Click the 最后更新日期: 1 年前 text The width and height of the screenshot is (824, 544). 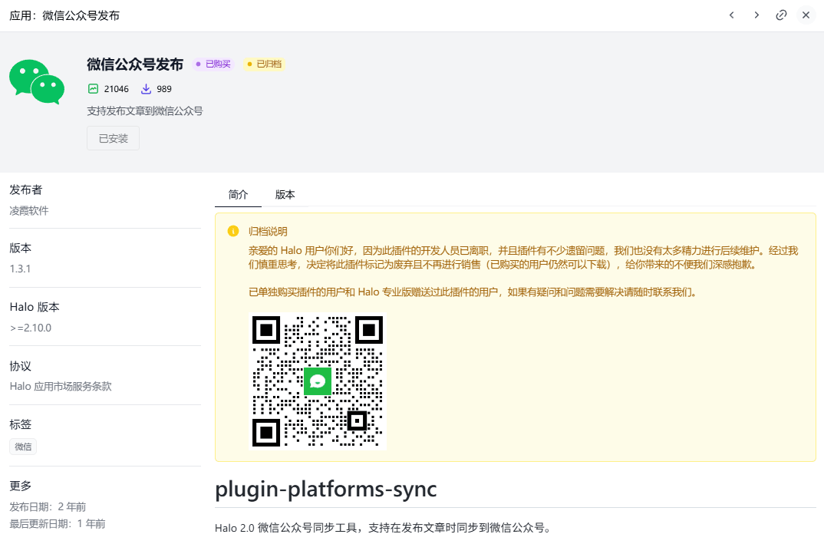click(58, 523)
